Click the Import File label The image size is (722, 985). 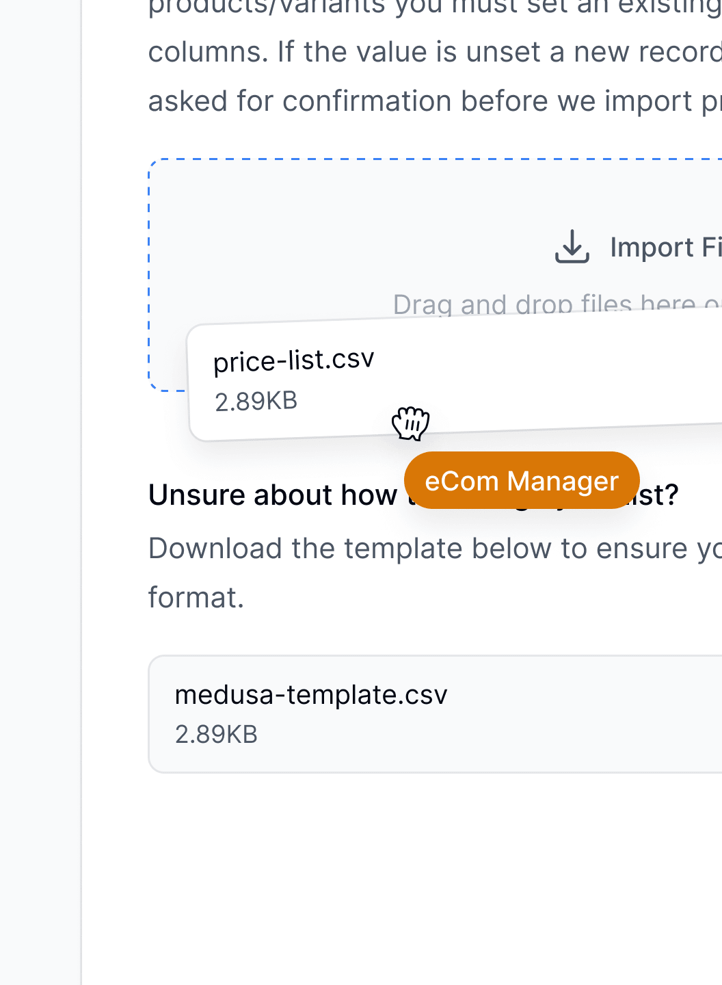[665, 247]
